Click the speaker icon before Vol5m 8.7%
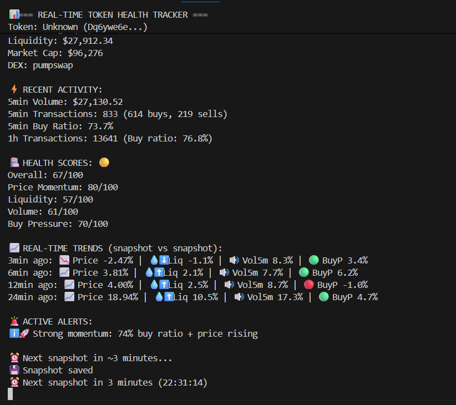This screenshot has width=456, height=405. click(x=229, y=285)
